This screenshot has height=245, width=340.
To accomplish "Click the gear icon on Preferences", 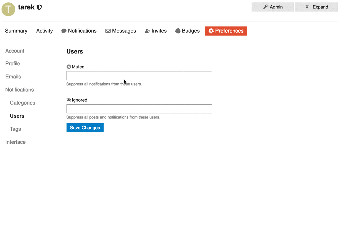I will 211,31.
